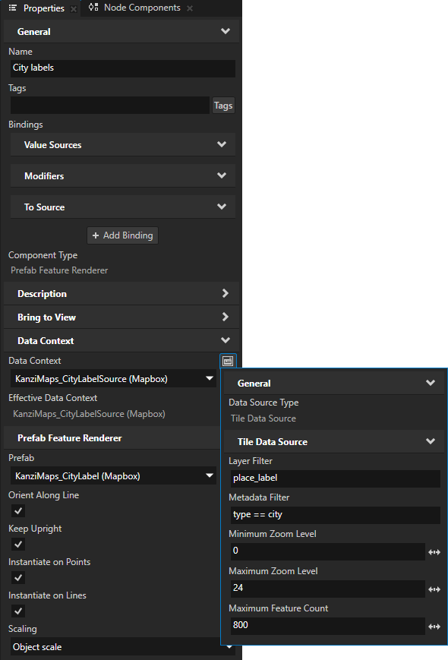Click the Node Components tab icon
This screenshot has height=660, width=448.
click(93, 8)
